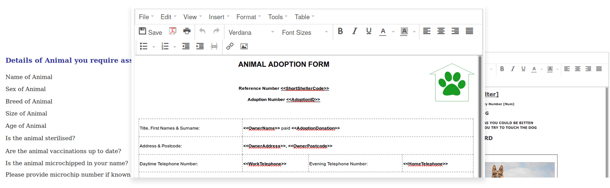The image size is (610, 188).
Task: Expand text color arrow in background editor
Action: (x=542, y=69)
